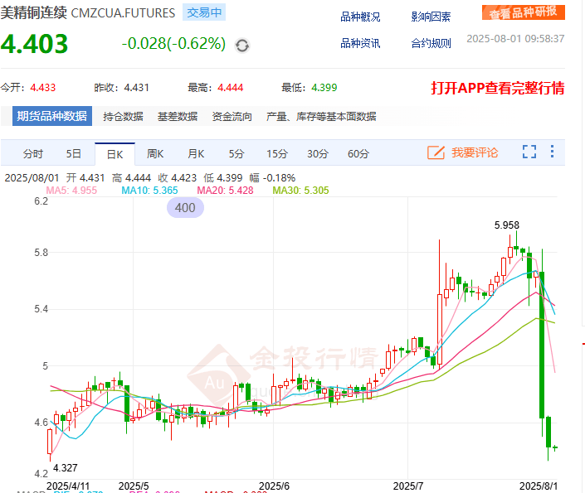The height and width of the screenshot is (493, 585).
Task: Open 基差数据 tab
Action: pos(178,117)
